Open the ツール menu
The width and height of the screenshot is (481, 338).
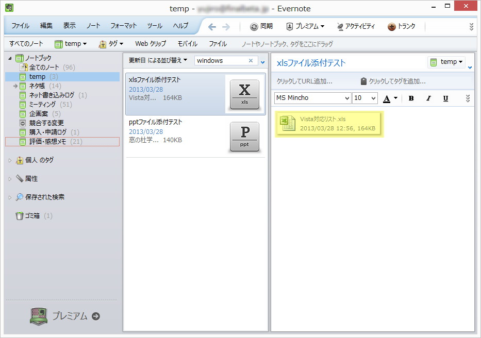(155, 25)
